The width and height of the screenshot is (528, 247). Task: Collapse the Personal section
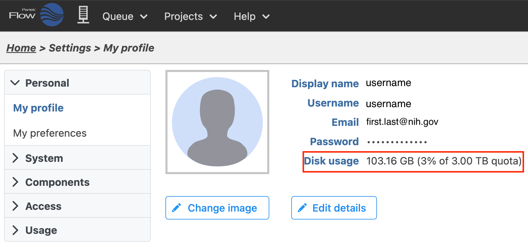(15, 83)
